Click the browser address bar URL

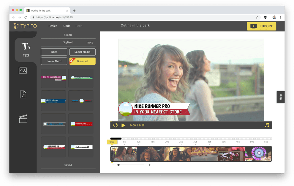(55, 17)
